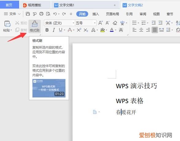
Task: Toggle strikethrough formatting
Action: coord(70,30)
